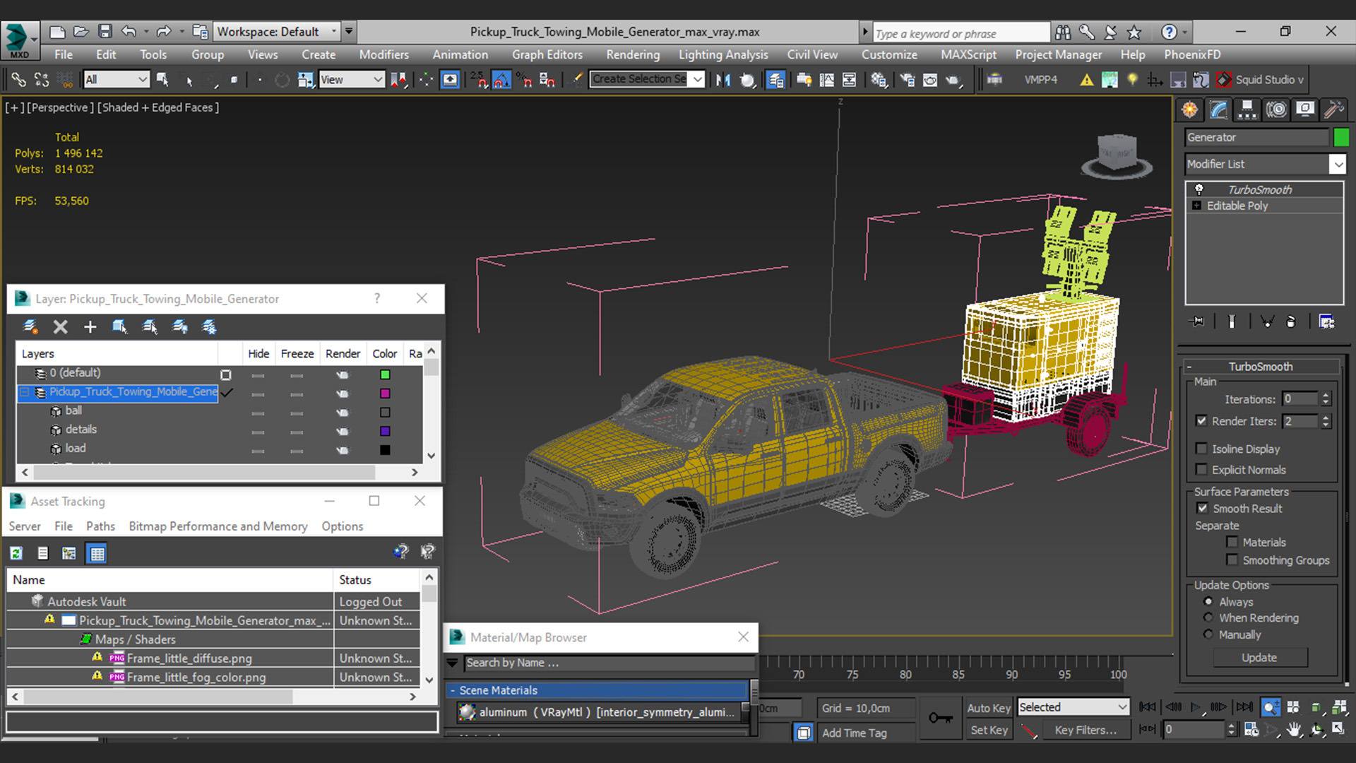This screenshot has width=1356, height=763.
Task: Enable the Explicit Normals checkbox
Action: 1201,469
